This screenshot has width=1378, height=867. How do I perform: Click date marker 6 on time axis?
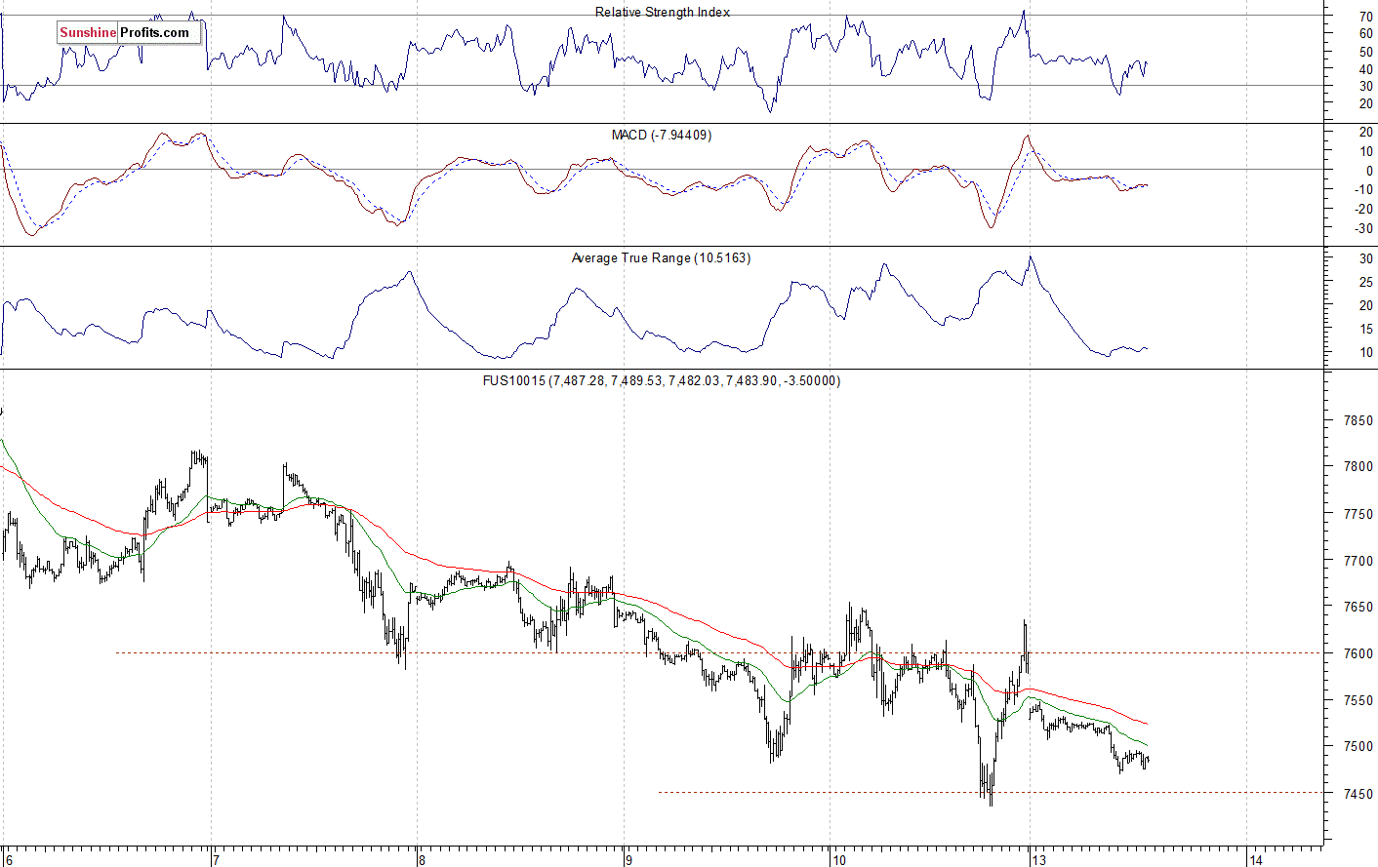tap(9, 859)
